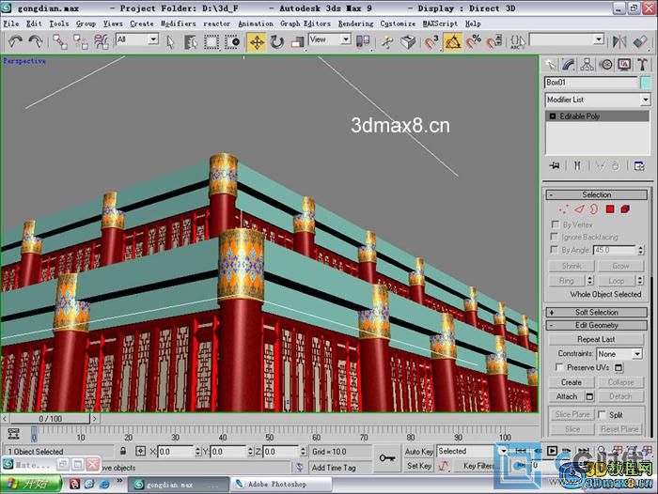Click the Repeat Last button

point(596,339)
